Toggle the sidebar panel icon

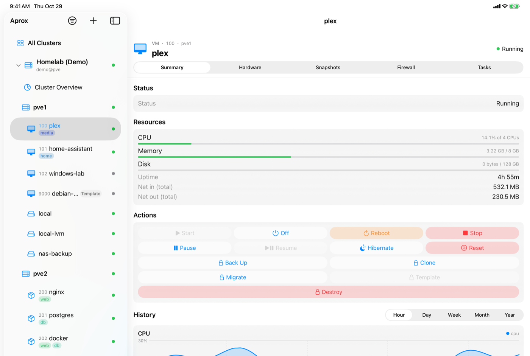(115, 21)
